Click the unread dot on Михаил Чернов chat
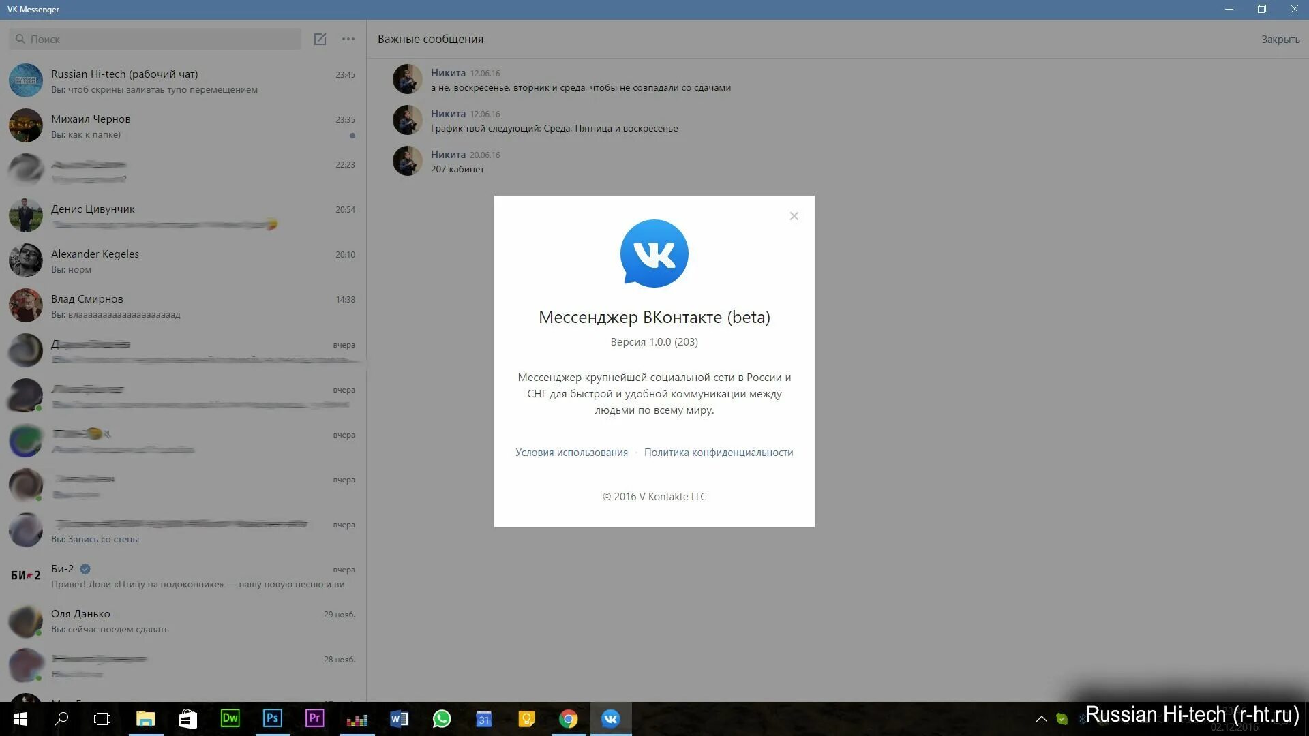Viewport: 1309px width, 736px height. [352, 136]
